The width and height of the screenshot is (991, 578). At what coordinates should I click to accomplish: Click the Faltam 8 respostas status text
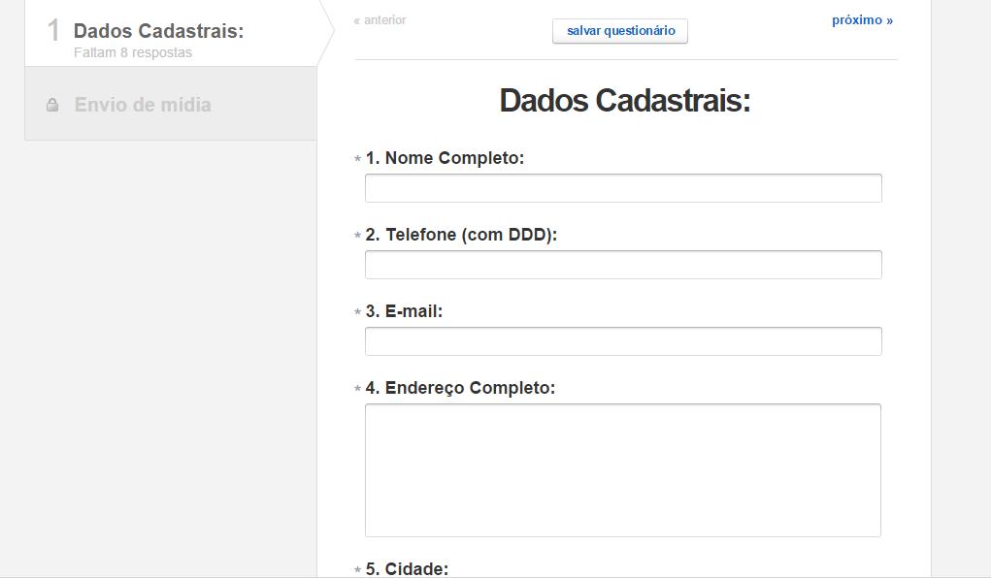pyautogui.click(x=133, y=52)
